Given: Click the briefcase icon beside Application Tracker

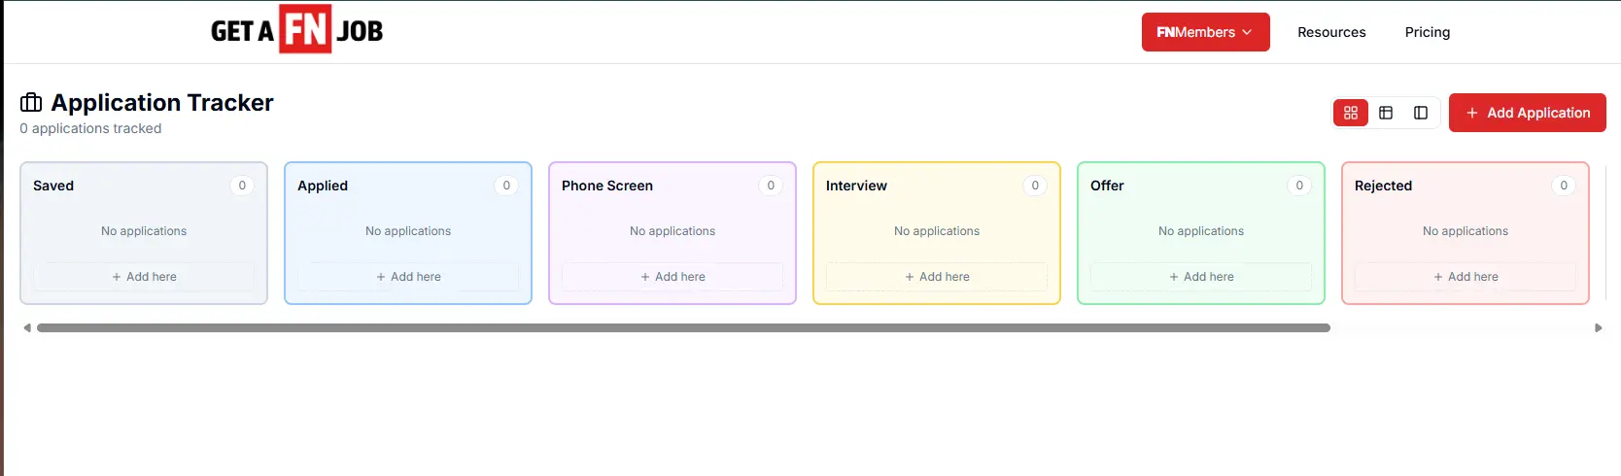Looking at the screenshot, I should click(31, 102).
